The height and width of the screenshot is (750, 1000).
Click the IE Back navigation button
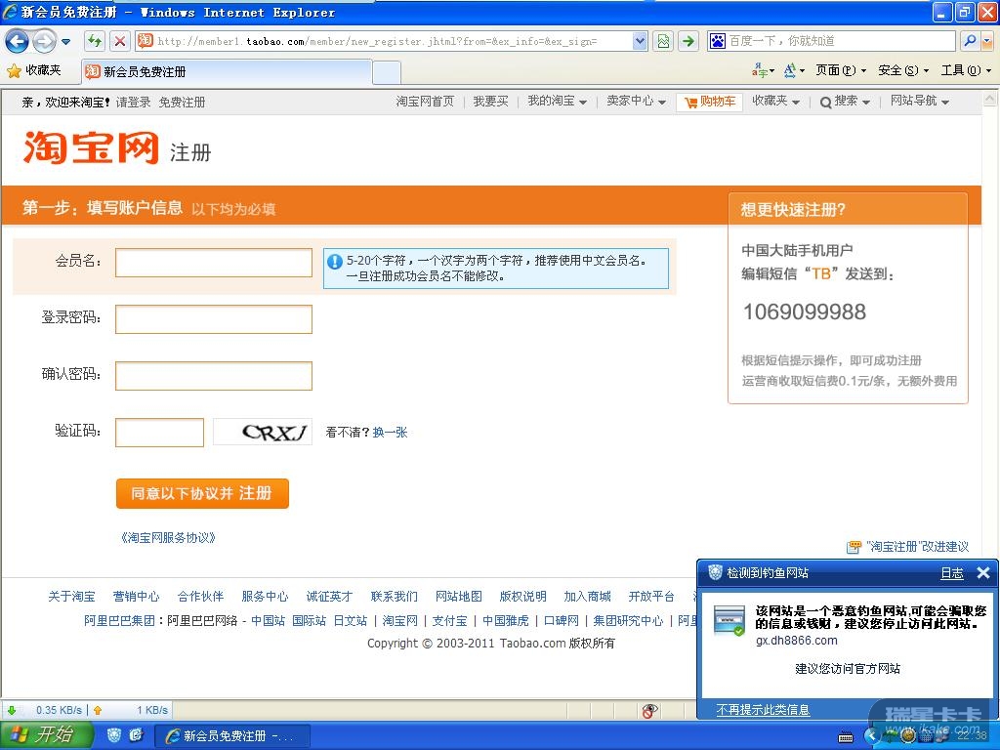click(17, 42)
